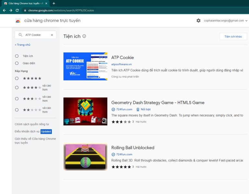Go back using browser back arrow
The width and height of the screenshot is (249, 194).
pos(4,10)
